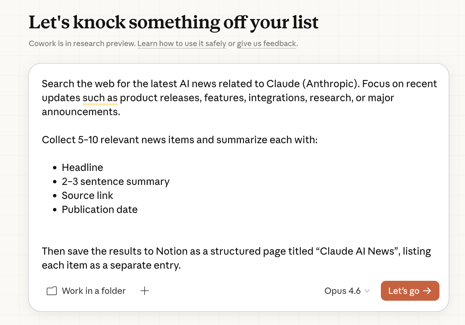Click the folder icon beside Work in a folder

coord(52,291)
